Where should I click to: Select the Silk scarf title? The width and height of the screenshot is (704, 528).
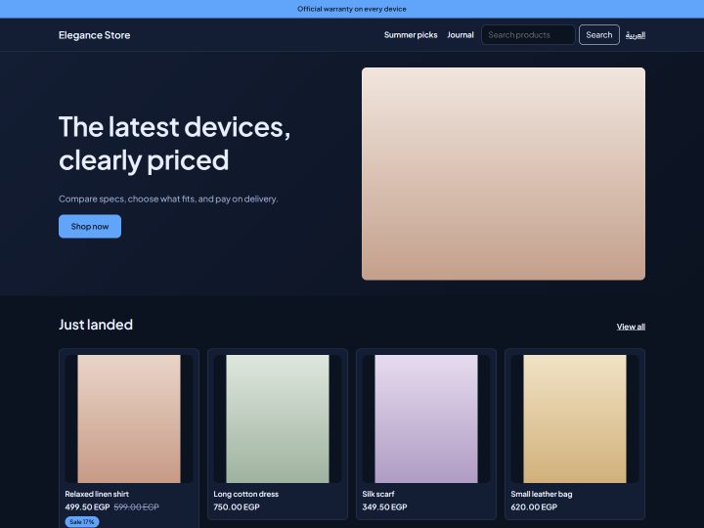coord(378,494)
